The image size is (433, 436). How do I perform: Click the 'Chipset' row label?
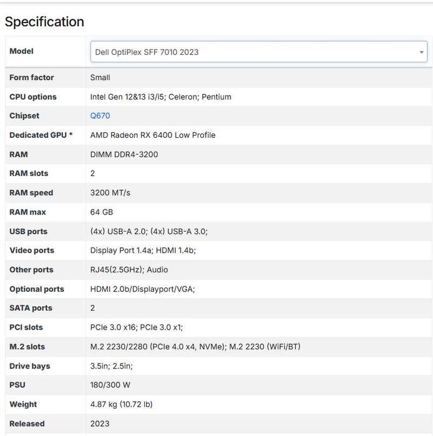click(24, 115)
